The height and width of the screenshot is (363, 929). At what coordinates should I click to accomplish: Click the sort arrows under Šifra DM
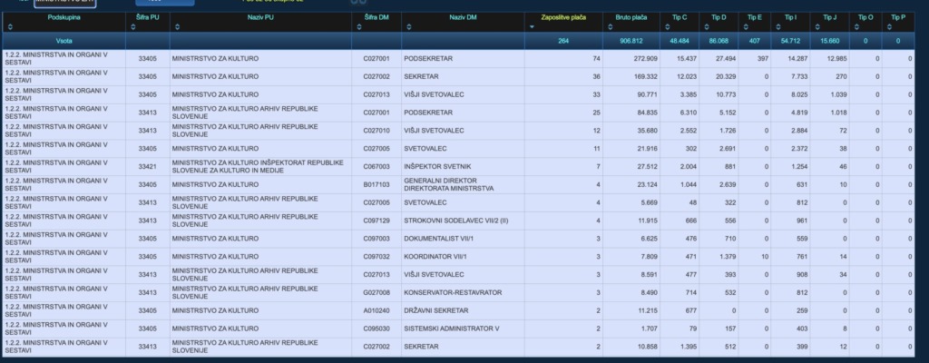point(357,27)
